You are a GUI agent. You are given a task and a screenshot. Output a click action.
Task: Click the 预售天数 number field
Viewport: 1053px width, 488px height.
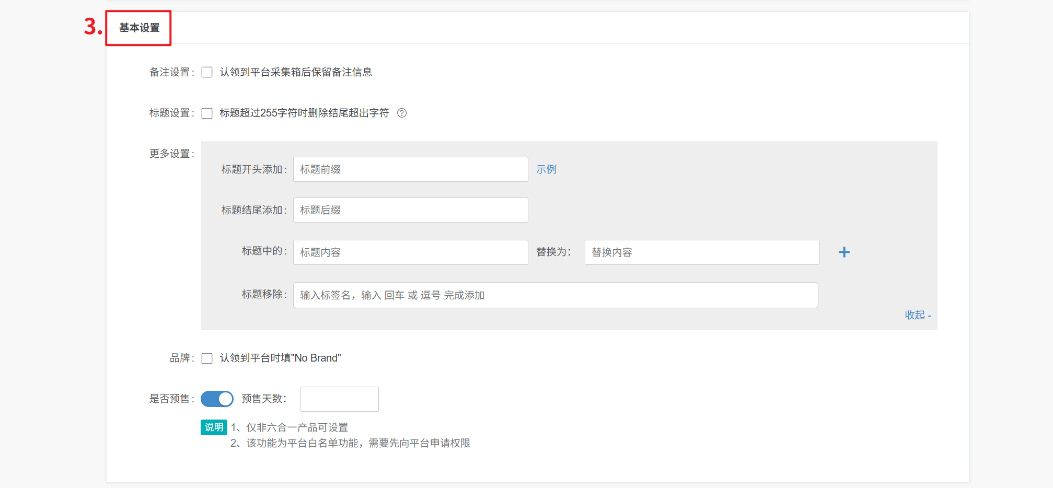(x=339, y=399)
